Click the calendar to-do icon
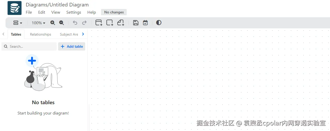This screenshot has height=131, width=330. point(145,23)
